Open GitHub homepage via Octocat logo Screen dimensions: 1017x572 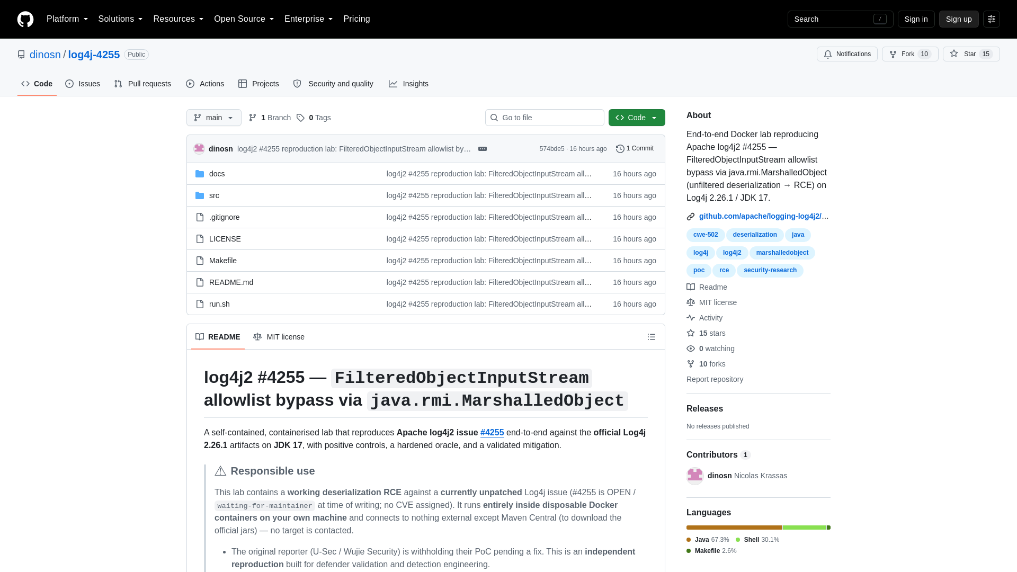(x=25, y=19)
